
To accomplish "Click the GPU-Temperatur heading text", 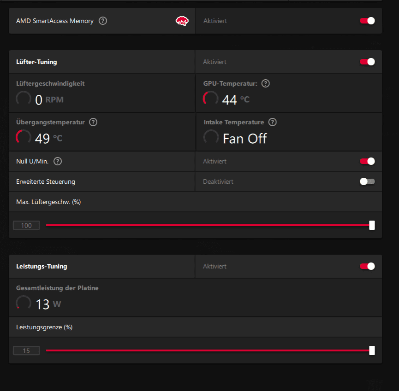I will [230, 83].
